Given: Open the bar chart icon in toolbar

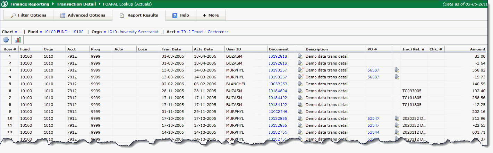Looking at the screenshot, I should pyautogui.click(x=18, y=40).
